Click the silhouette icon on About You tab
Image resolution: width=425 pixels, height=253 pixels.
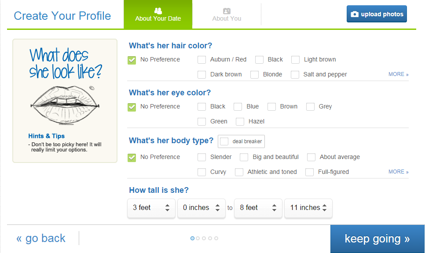227,11
